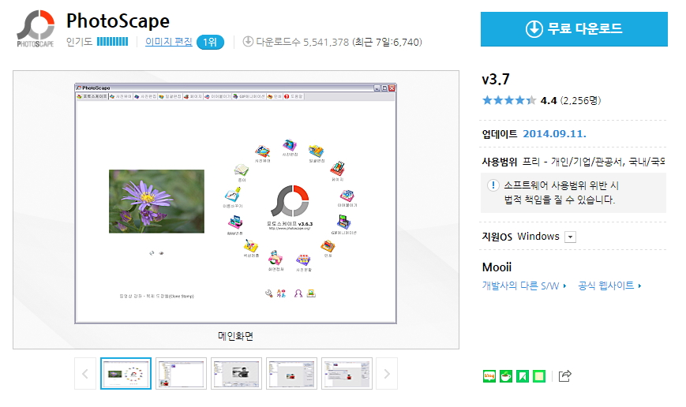Screen dimensions: 686x407
Task: Open the RAW변환 converter icon
Action: coord(235,222)
